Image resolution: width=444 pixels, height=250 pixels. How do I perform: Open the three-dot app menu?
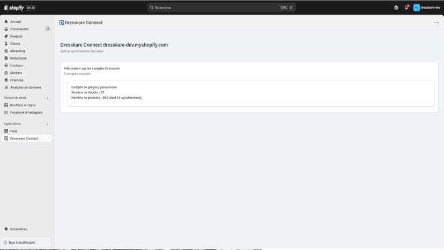pos(437,23)
